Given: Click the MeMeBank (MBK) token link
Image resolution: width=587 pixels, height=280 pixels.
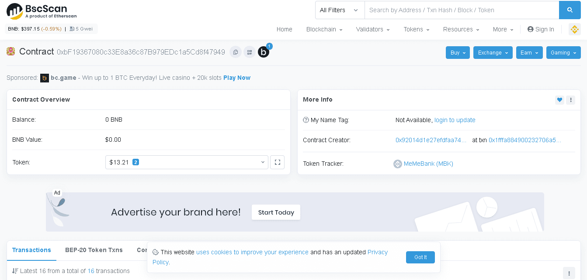Looking at the screenshot, I should click(428, 164).
